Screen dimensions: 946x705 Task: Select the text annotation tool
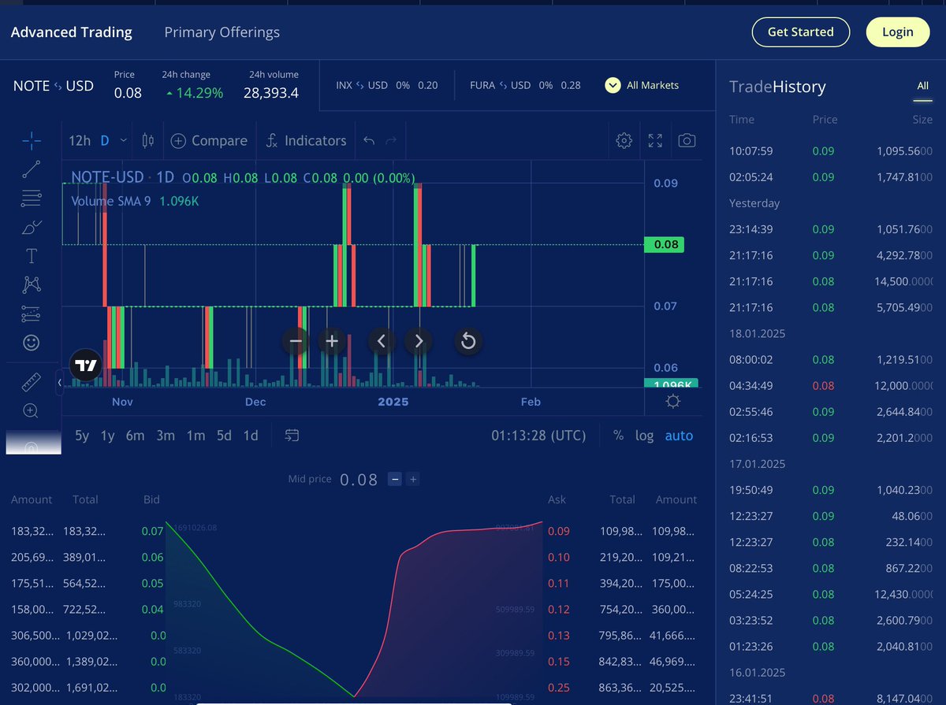32,256
